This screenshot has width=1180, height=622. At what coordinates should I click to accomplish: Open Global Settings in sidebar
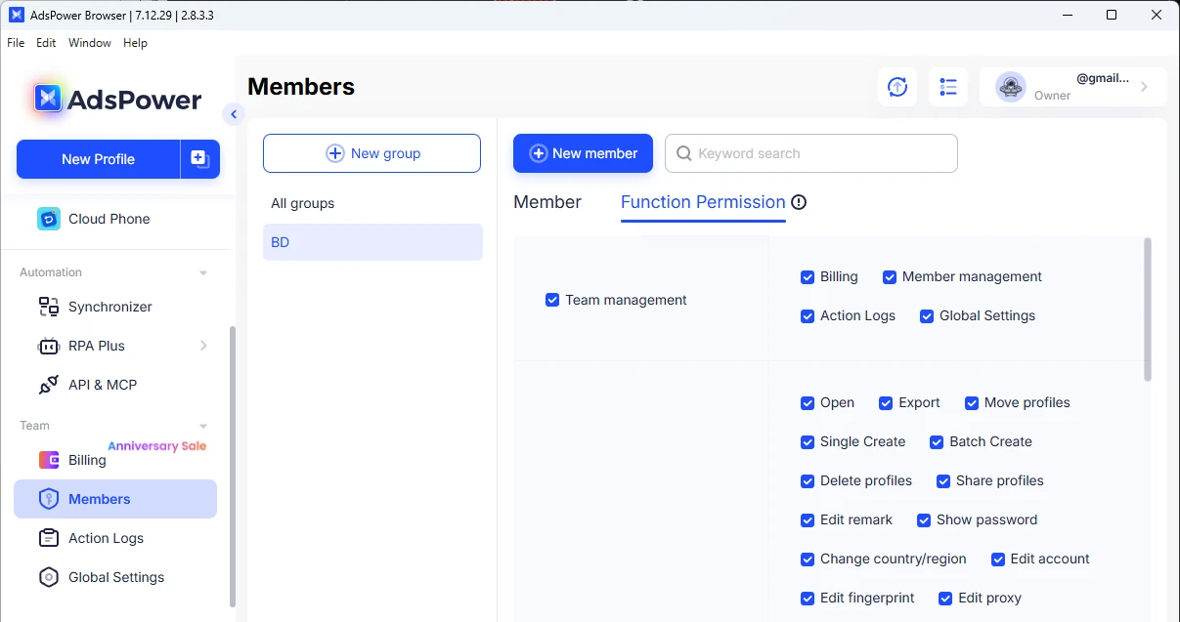tap(115, 577)
